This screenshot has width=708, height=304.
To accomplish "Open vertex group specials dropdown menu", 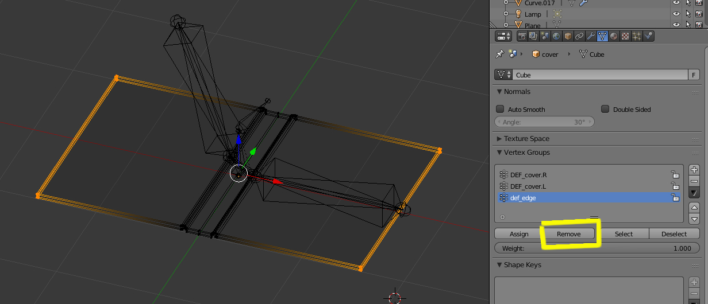I will (694, 193).
